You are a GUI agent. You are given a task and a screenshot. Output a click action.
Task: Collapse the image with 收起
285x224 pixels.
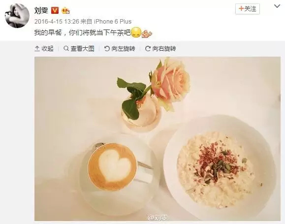pyautogui.click(x=44, y=49)
